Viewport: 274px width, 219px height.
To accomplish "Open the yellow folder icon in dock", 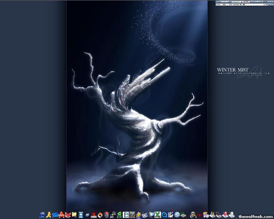I will tap(75, 215).
